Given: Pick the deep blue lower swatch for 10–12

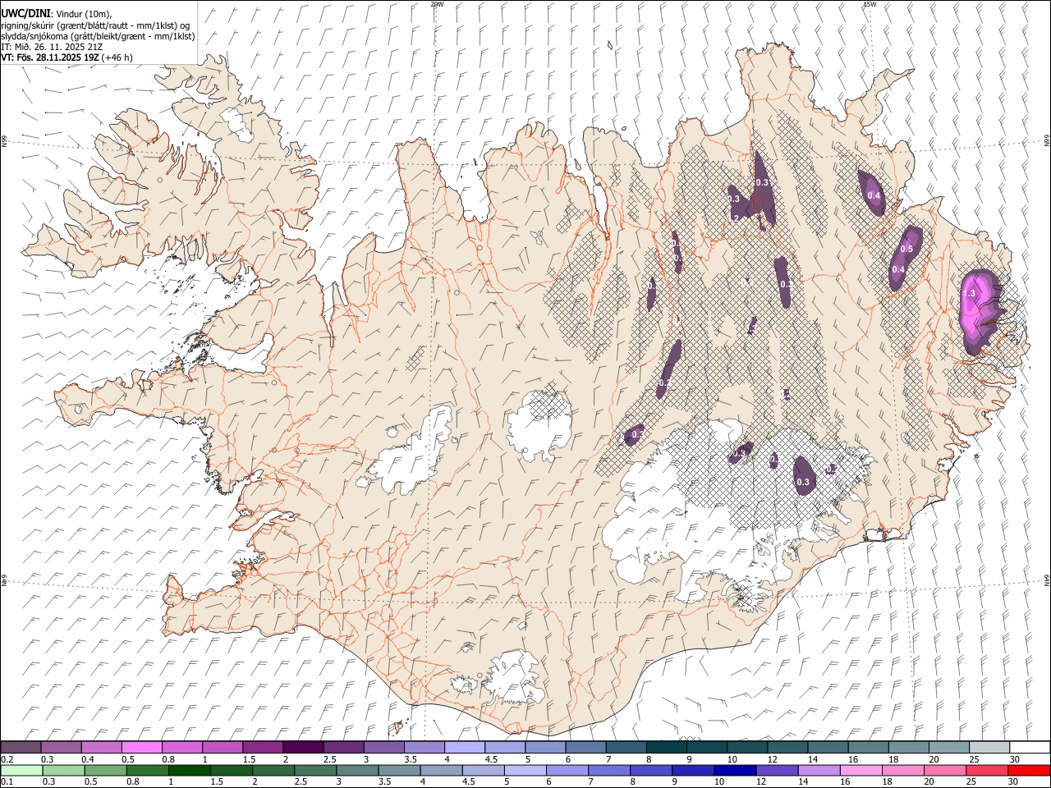Looking at the screenshot, I should (x=735, y=771).
